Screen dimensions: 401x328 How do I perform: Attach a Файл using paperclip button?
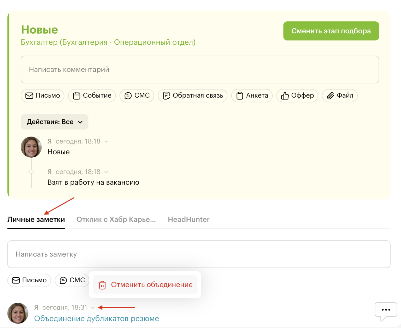click(x=340, y=96)
